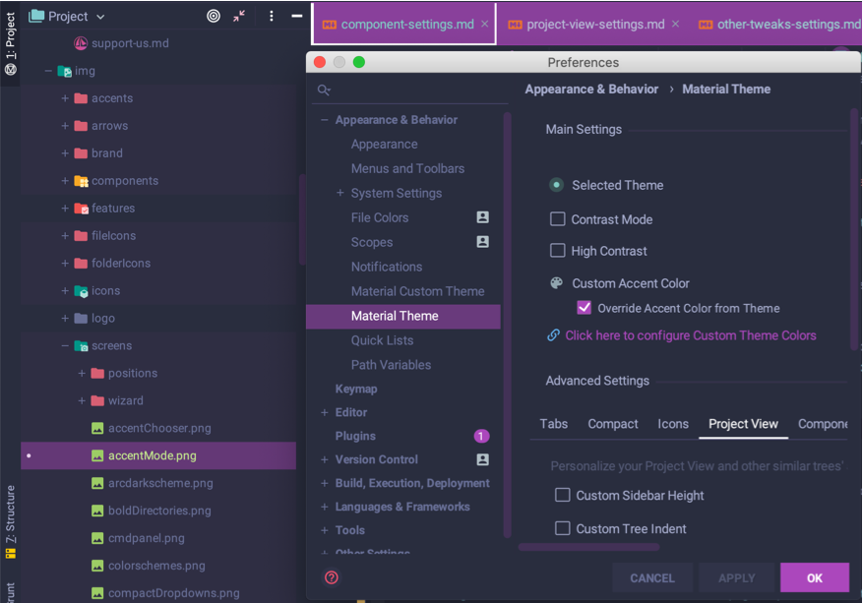This screenshot has width=863, height=603.
Task: Hide the Project panel with the minimize dash
Action: (x=296, y=16)
